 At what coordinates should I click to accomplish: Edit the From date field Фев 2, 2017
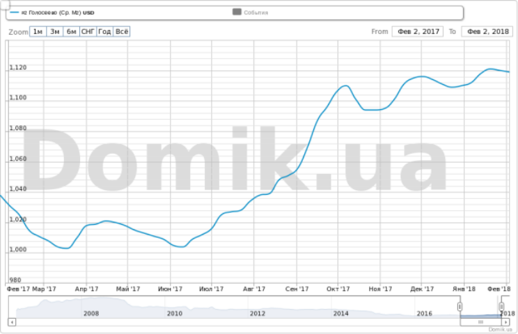tap(418, 32)
